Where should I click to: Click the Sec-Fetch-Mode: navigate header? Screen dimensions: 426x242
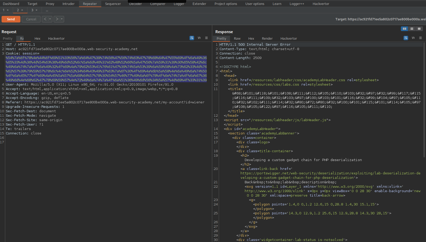31,116
